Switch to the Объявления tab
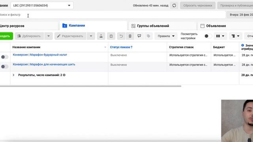Viewport: 253px width, 142px height. pos(225,26)
